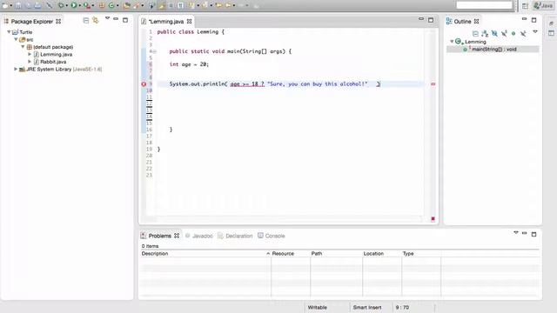
Task: Toggle Hide Non-Public Members in the Outline
Action: (x=513, y=33)
